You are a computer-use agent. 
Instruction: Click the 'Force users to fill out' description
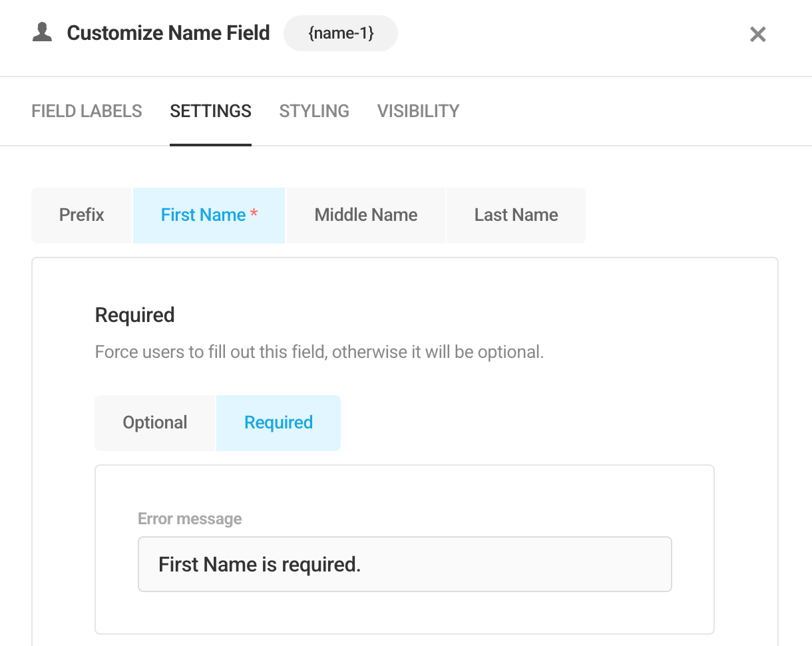pos(319,352)
